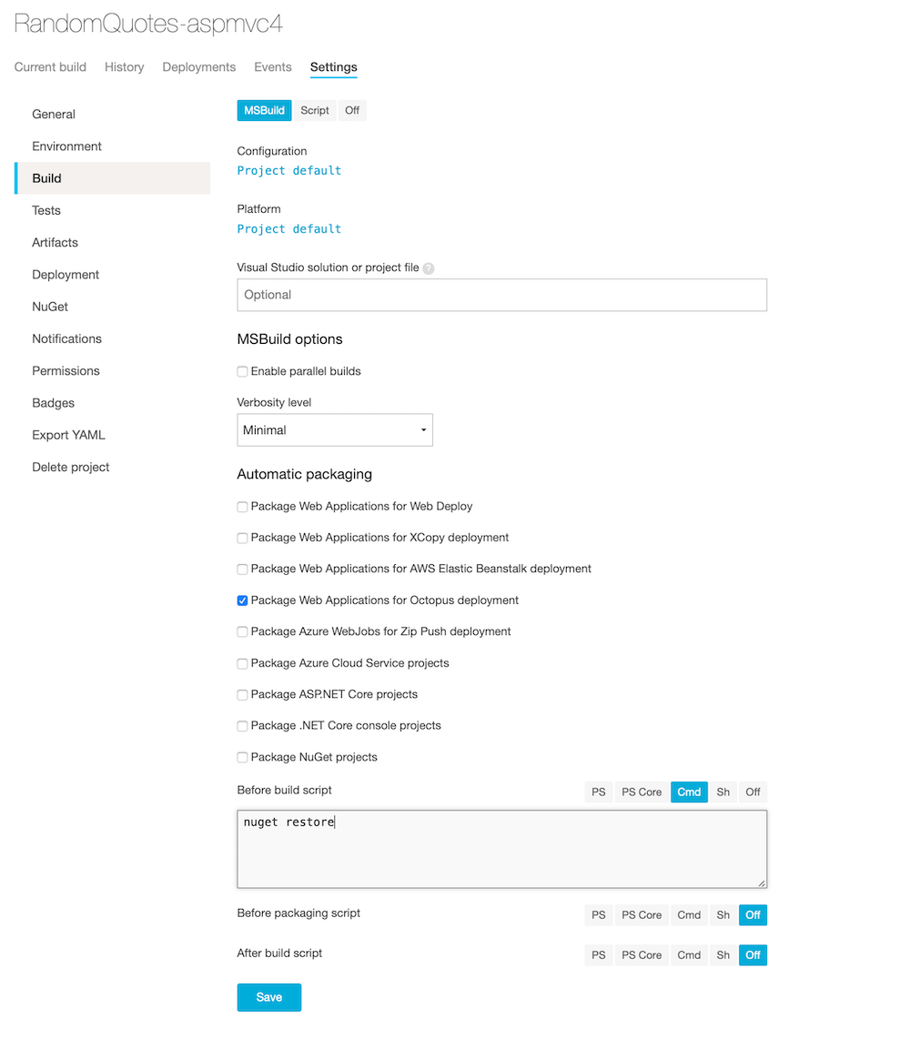The image size is (910, 1039).
Task: Open the help tooltip for solution file field
Action: [428, 267]
